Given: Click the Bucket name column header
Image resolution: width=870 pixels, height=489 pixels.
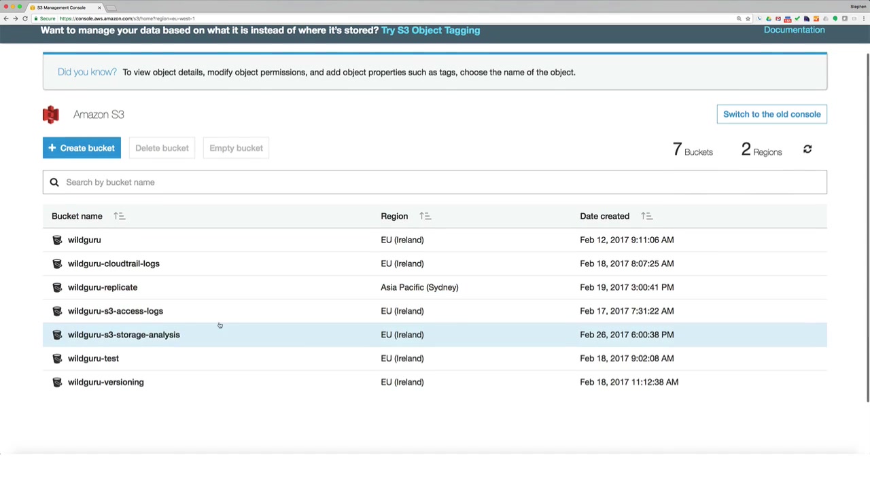Looking at the screenshot, I should click(x=77, y=216).
